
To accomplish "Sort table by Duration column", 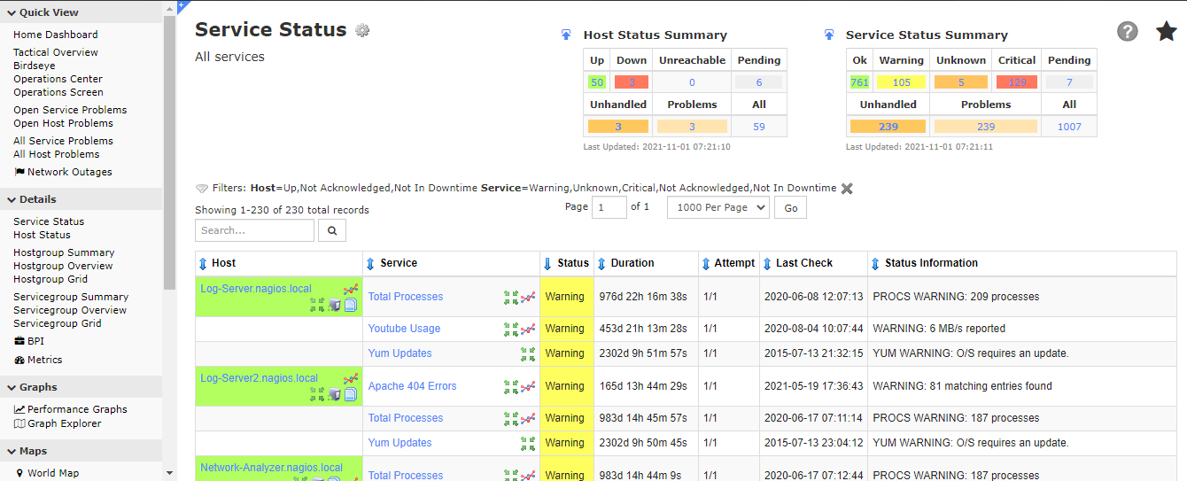I will [602, 263].
